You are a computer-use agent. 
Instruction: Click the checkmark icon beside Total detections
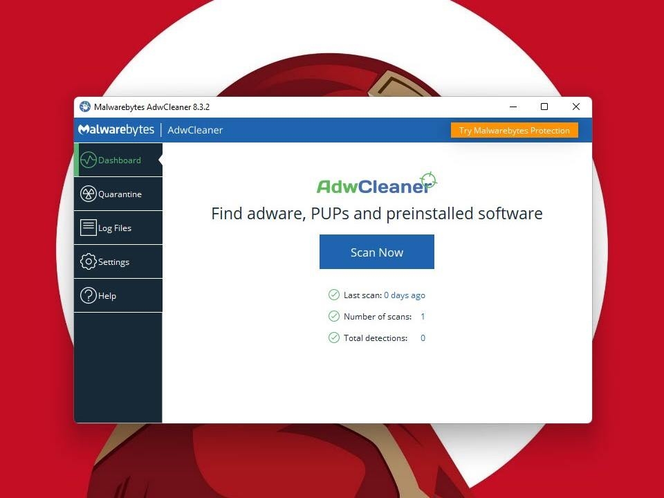[333, 338]
